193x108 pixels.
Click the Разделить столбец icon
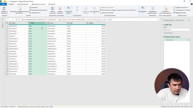coord(86,8)
